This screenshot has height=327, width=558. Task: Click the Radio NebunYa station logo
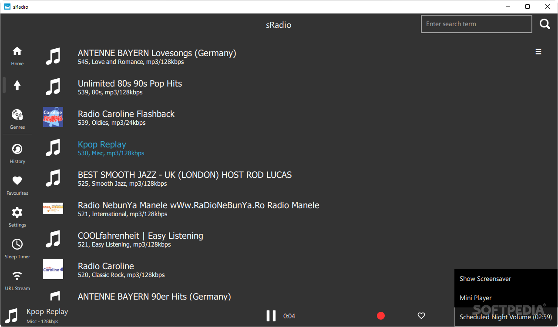tap(53, 208)
